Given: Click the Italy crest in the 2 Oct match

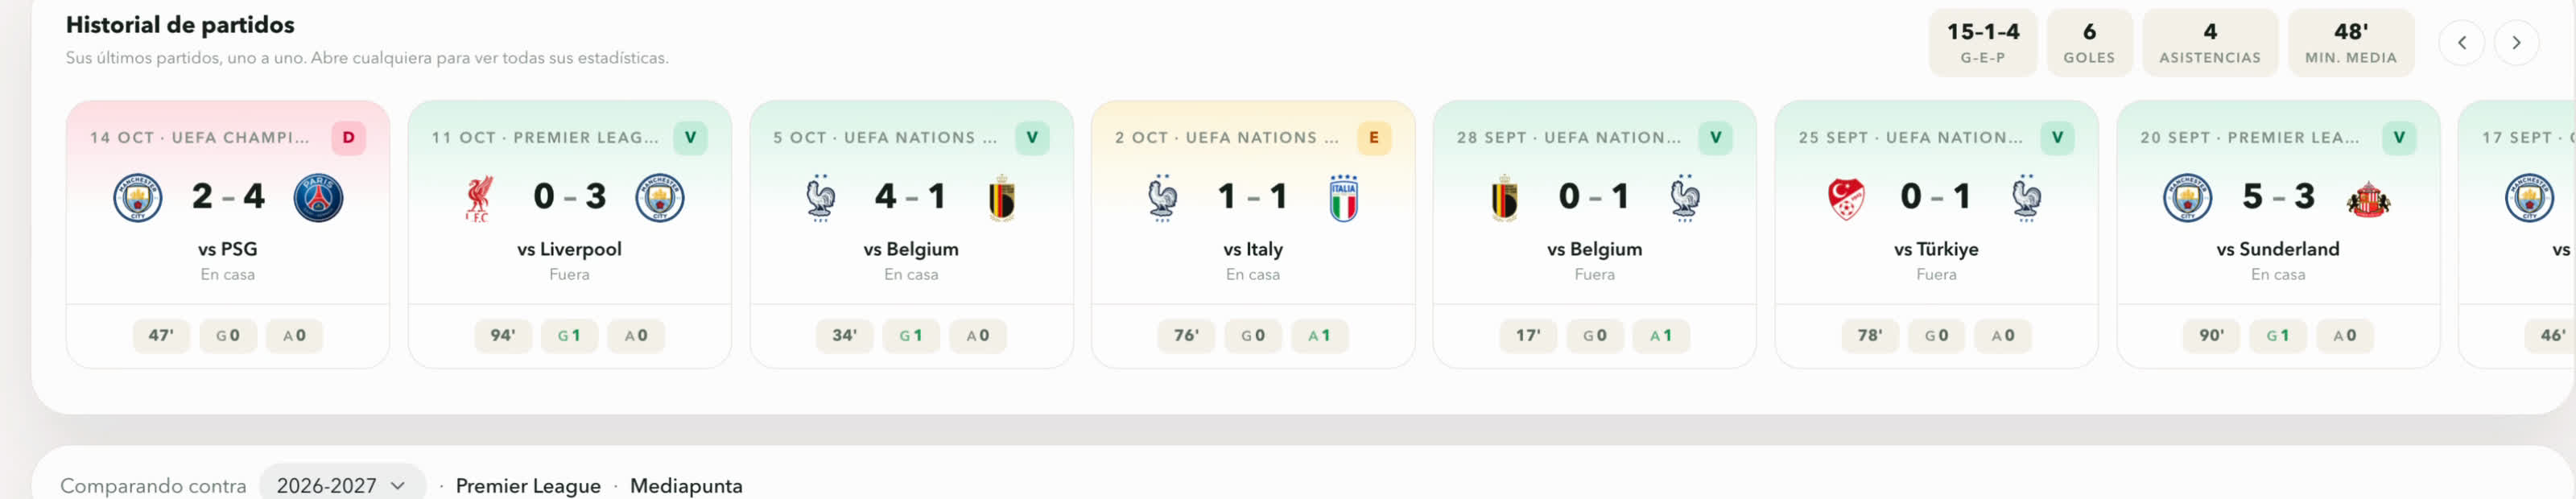Looking at the screenshot, I should click(x=1343, y=197).
